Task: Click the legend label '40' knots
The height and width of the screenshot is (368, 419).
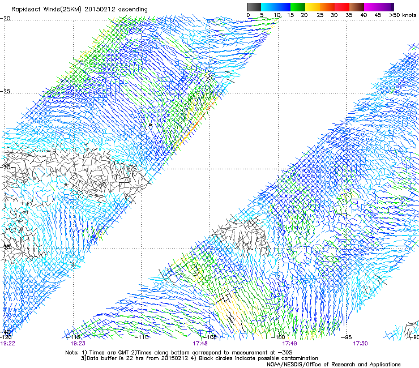Action: tap(364, 15)
